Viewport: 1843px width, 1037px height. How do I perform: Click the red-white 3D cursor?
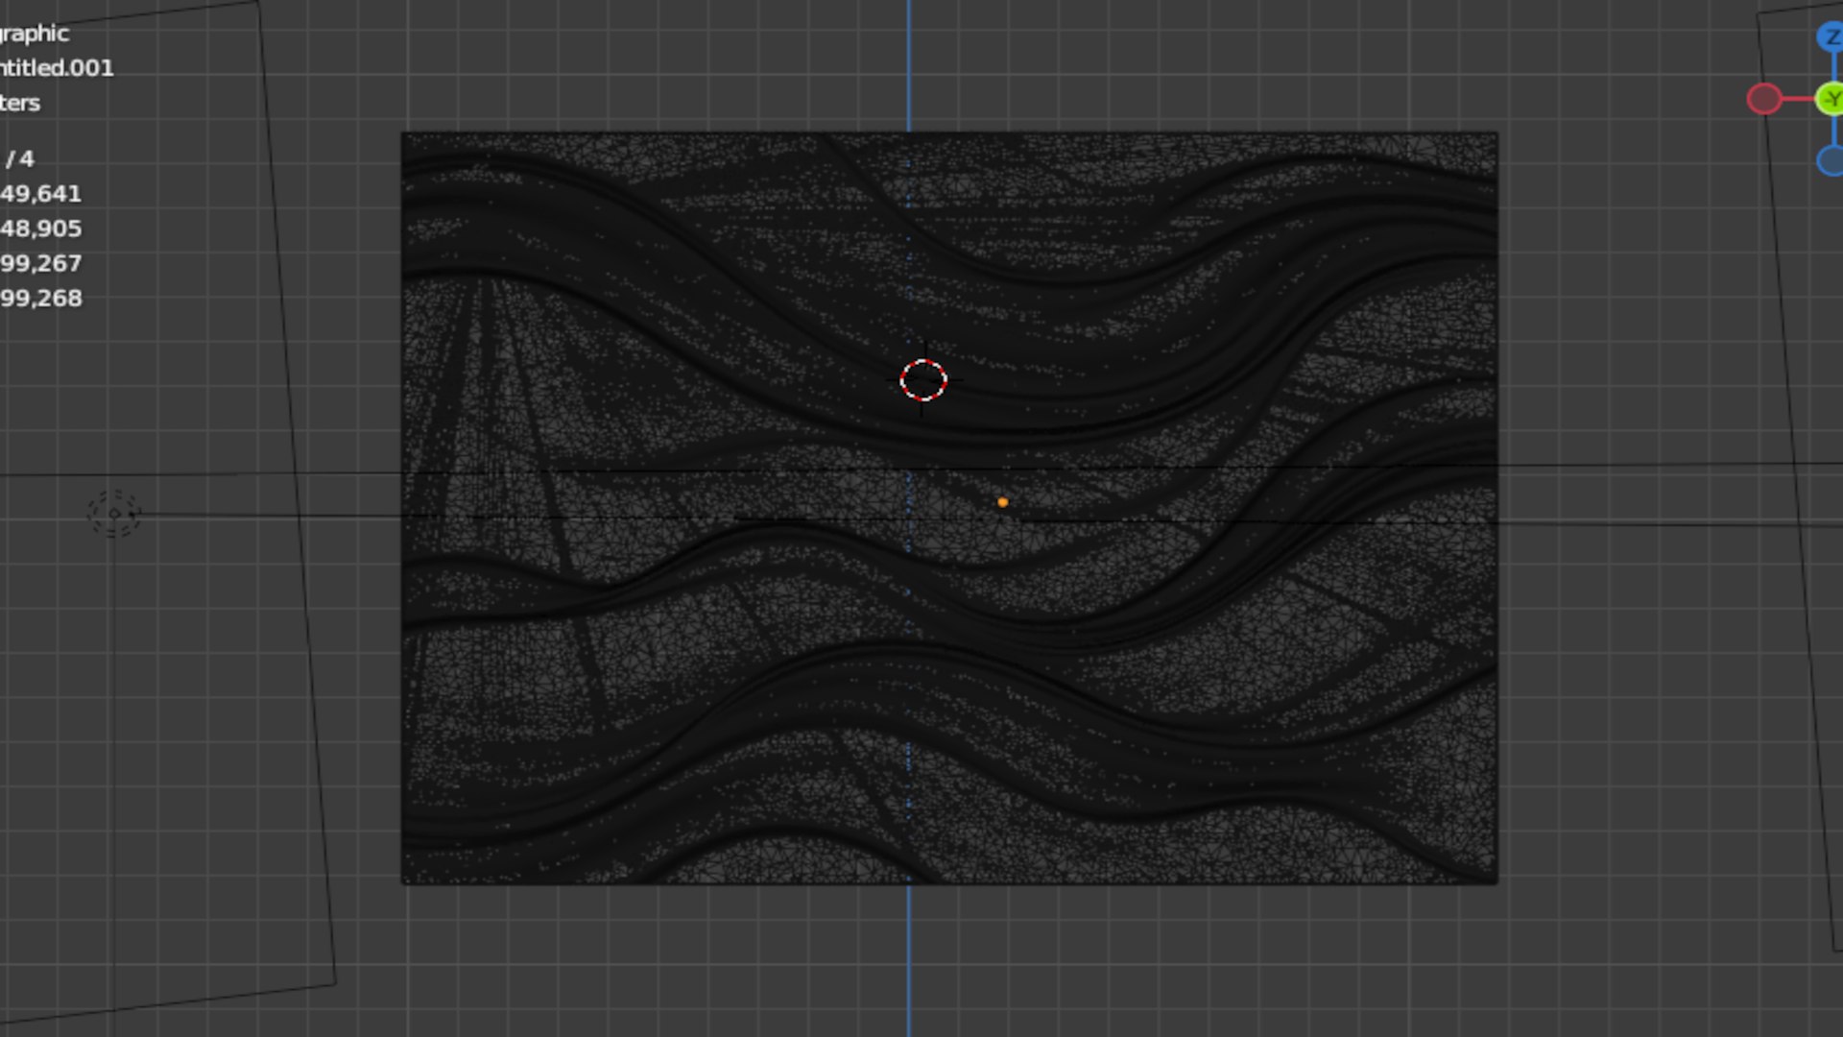tap(923, 380)
